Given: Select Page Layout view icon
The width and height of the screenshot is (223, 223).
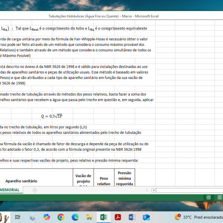Looking at the screenshot, I should click(220, 197).
